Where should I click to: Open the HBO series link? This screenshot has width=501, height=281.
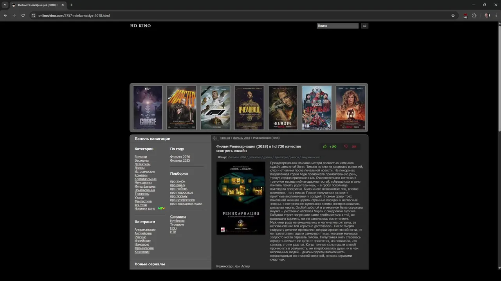click(x=173, y=228)
